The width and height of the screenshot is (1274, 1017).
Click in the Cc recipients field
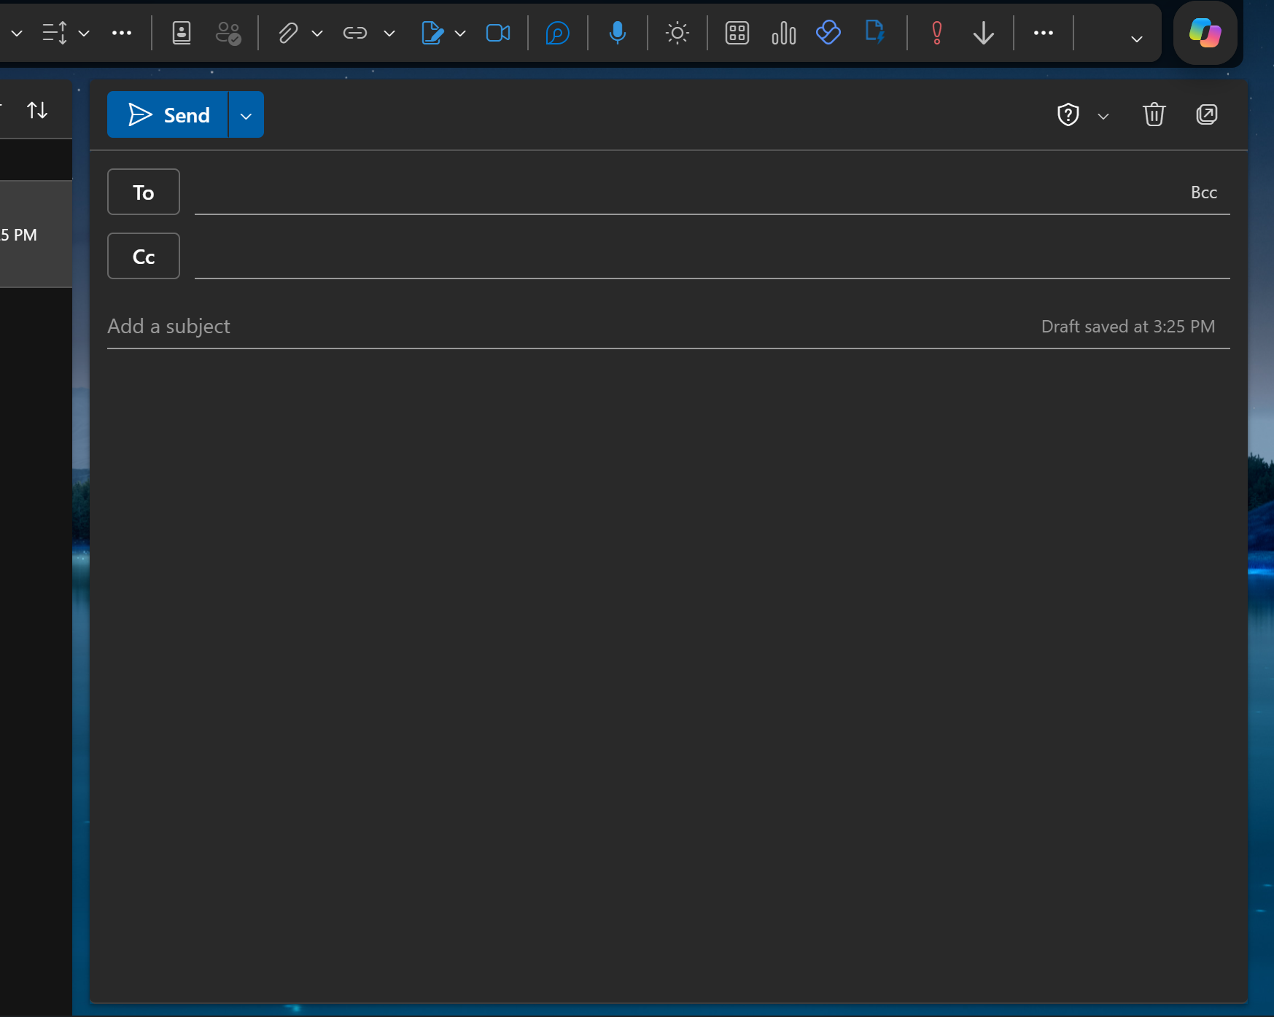click(x=712, y=257)
